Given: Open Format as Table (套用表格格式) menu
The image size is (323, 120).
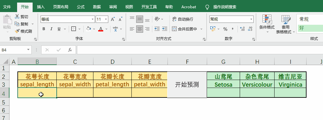Looking at the screenshot, I should [285, 24].
